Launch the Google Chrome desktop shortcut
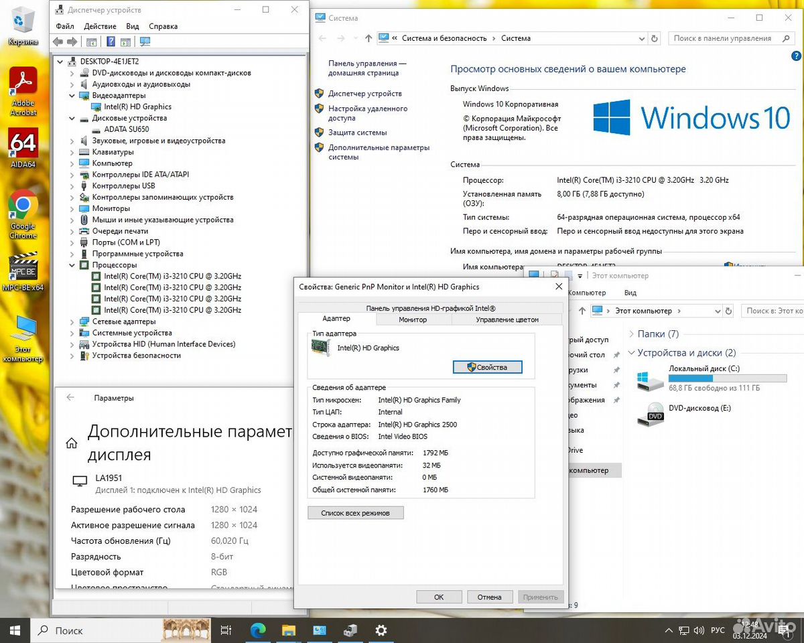The height and width of the screenshot is (643, 804). coord(23,215)
